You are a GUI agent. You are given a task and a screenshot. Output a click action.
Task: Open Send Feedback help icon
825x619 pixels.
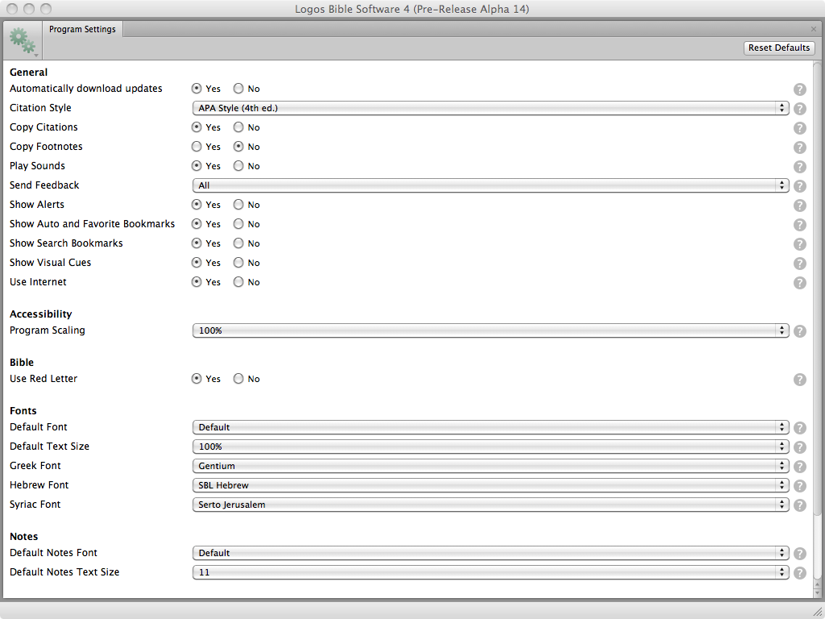pyautogui.click(x=800, y=186)
